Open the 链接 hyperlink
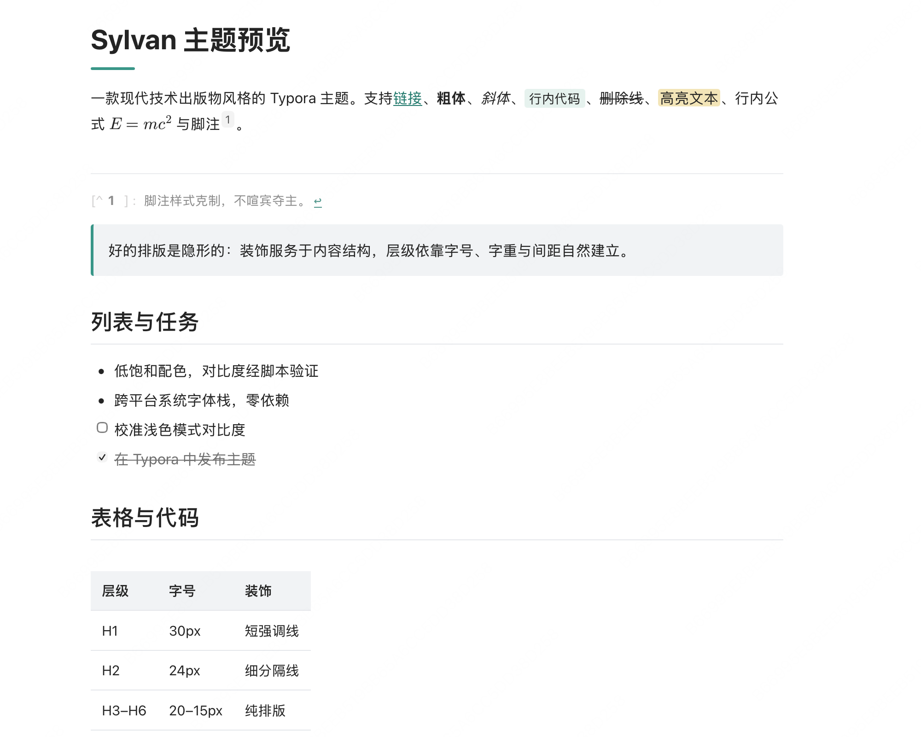Image resolution: width=921 pixels, height=737 pixels. [408, 98]
